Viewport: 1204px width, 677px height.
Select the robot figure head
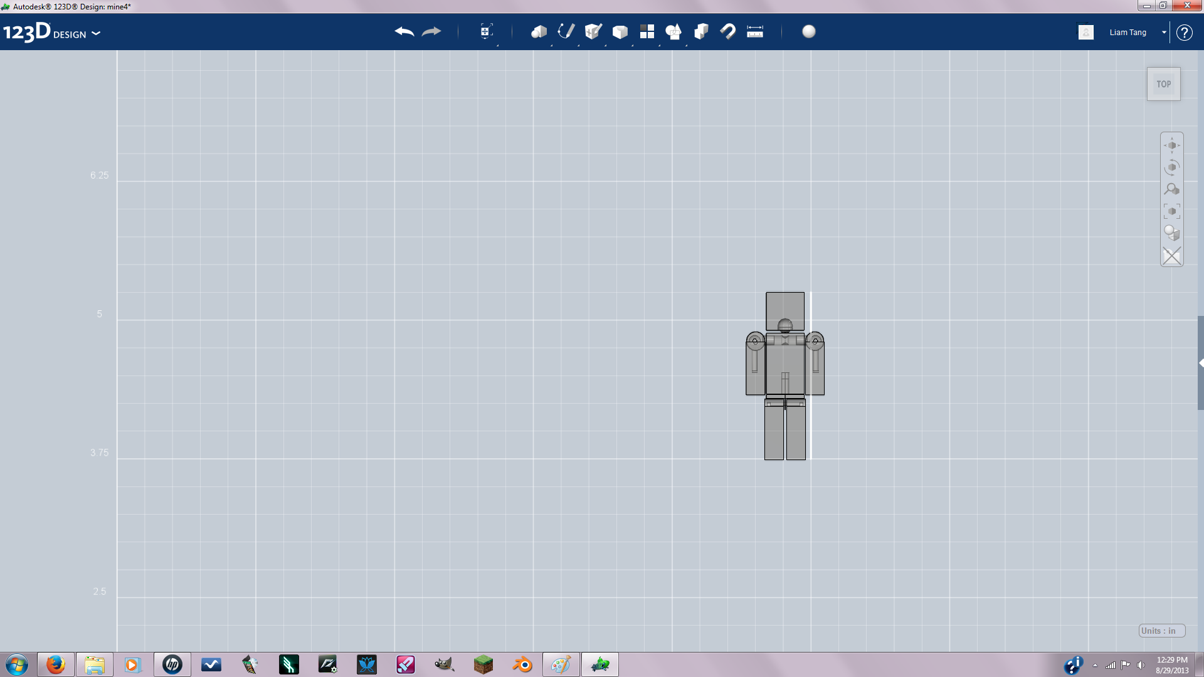785,311
